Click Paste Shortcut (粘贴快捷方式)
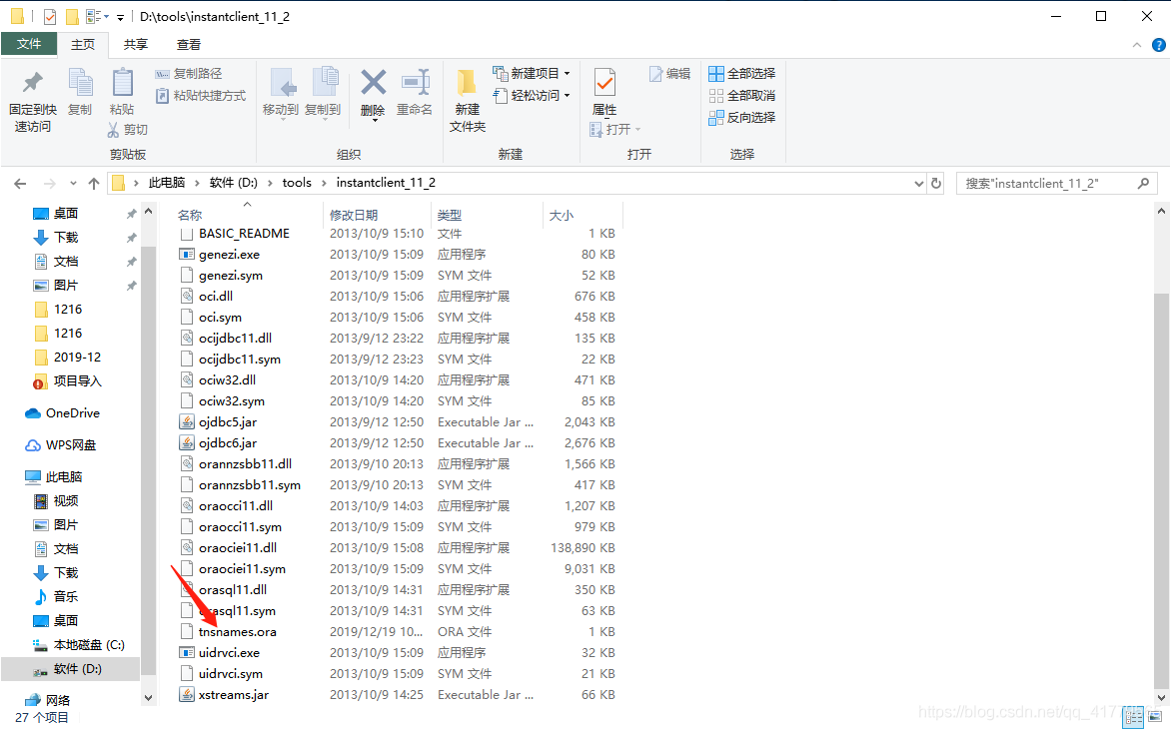 coord(201,96)
